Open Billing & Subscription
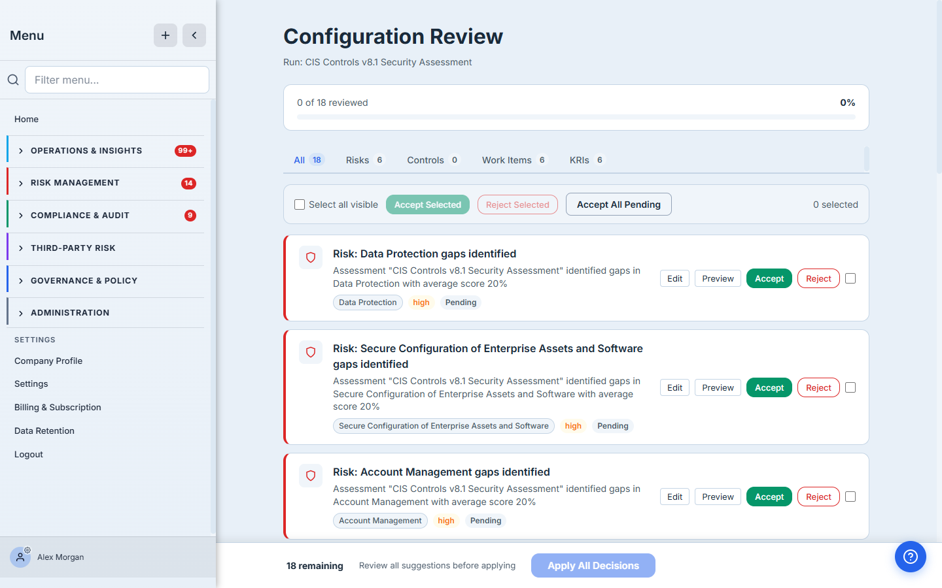 pos(58,407)
